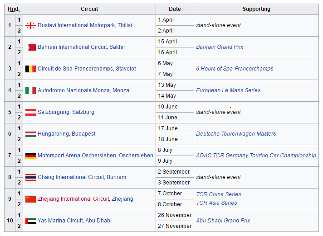Open red Zhejiang International Circuit link

[x=73, y=199]
